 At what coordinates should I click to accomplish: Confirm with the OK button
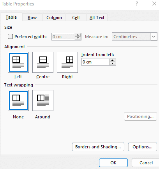(x=113, y=163)
